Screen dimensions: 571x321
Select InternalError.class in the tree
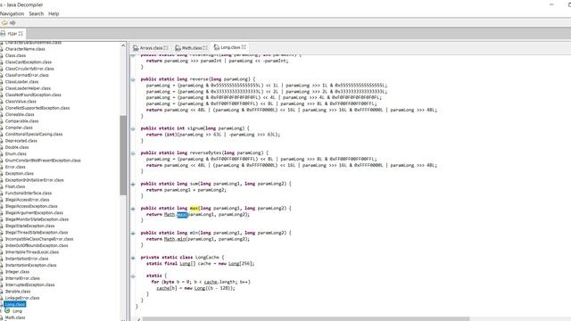[x=22, y=278]
